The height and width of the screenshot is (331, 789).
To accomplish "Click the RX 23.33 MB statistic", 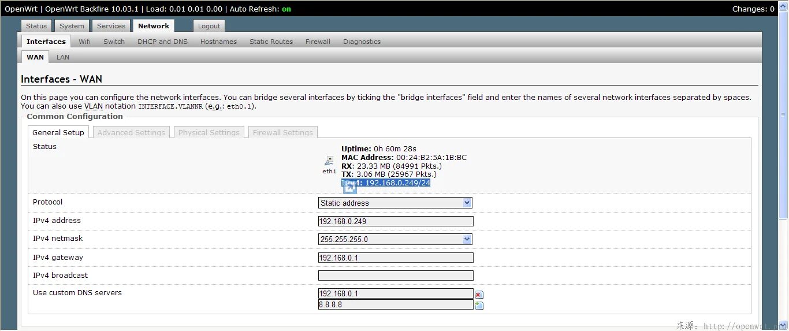I will pos(392,166).
